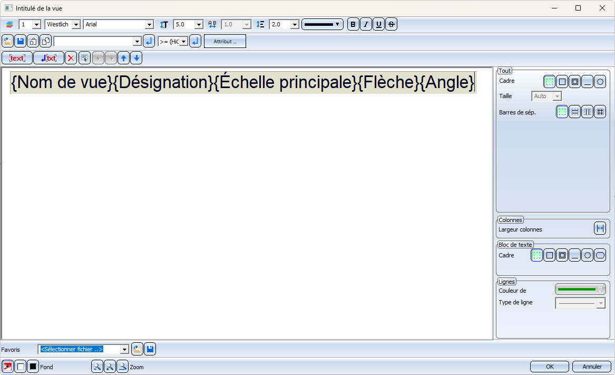615x375 pixels.
Task: Toggle strikethrough formatting
Action: [392, 24]
